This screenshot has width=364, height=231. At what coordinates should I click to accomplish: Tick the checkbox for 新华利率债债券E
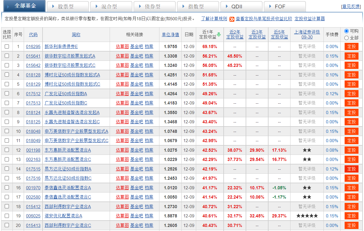coord(7,46)
